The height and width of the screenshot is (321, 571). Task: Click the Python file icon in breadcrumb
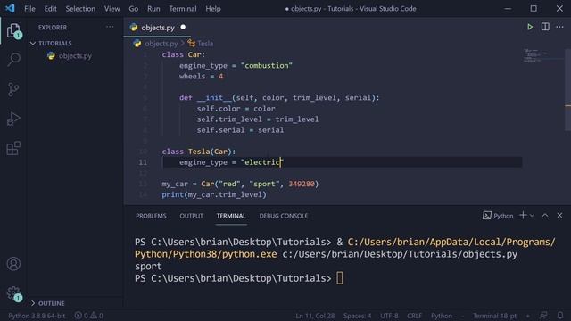[x=137, y=44]
